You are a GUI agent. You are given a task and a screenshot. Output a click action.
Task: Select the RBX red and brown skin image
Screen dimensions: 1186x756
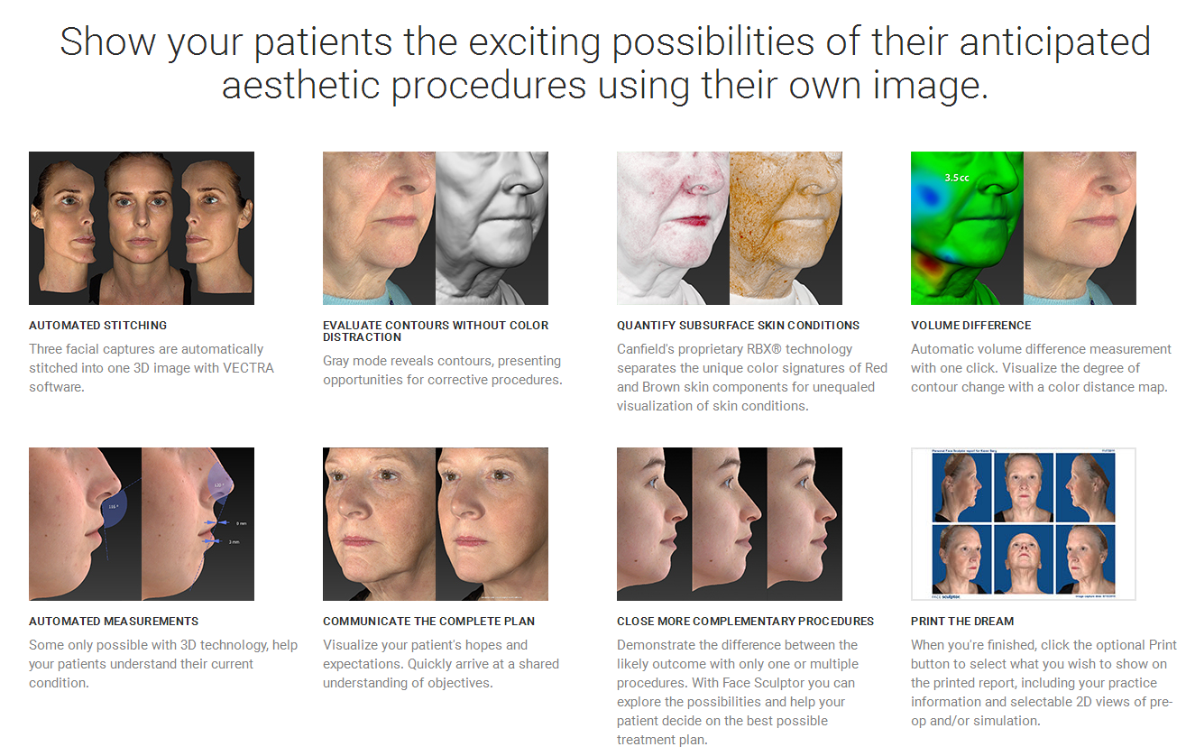pyautogui.click(x=730, y=227)
